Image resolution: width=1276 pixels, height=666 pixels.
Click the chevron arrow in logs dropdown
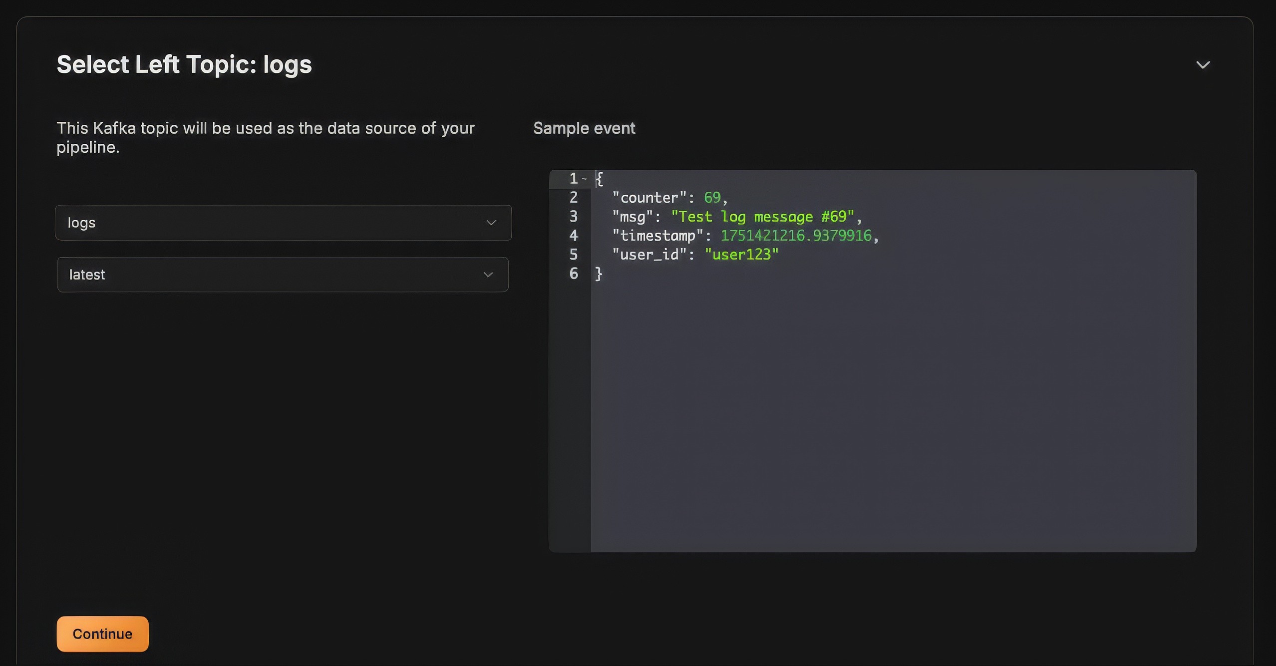491,223
